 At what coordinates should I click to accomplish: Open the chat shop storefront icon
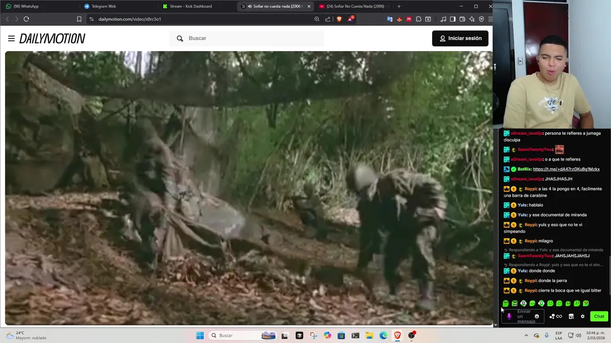coord(571,316)
